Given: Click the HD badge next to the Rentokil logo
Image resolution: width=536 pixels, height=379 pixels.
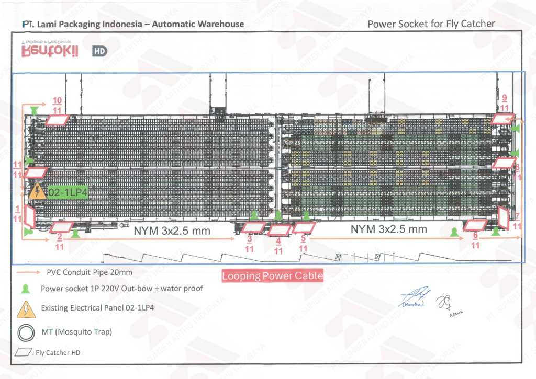Looking at the screenshot, I should 99,52.
